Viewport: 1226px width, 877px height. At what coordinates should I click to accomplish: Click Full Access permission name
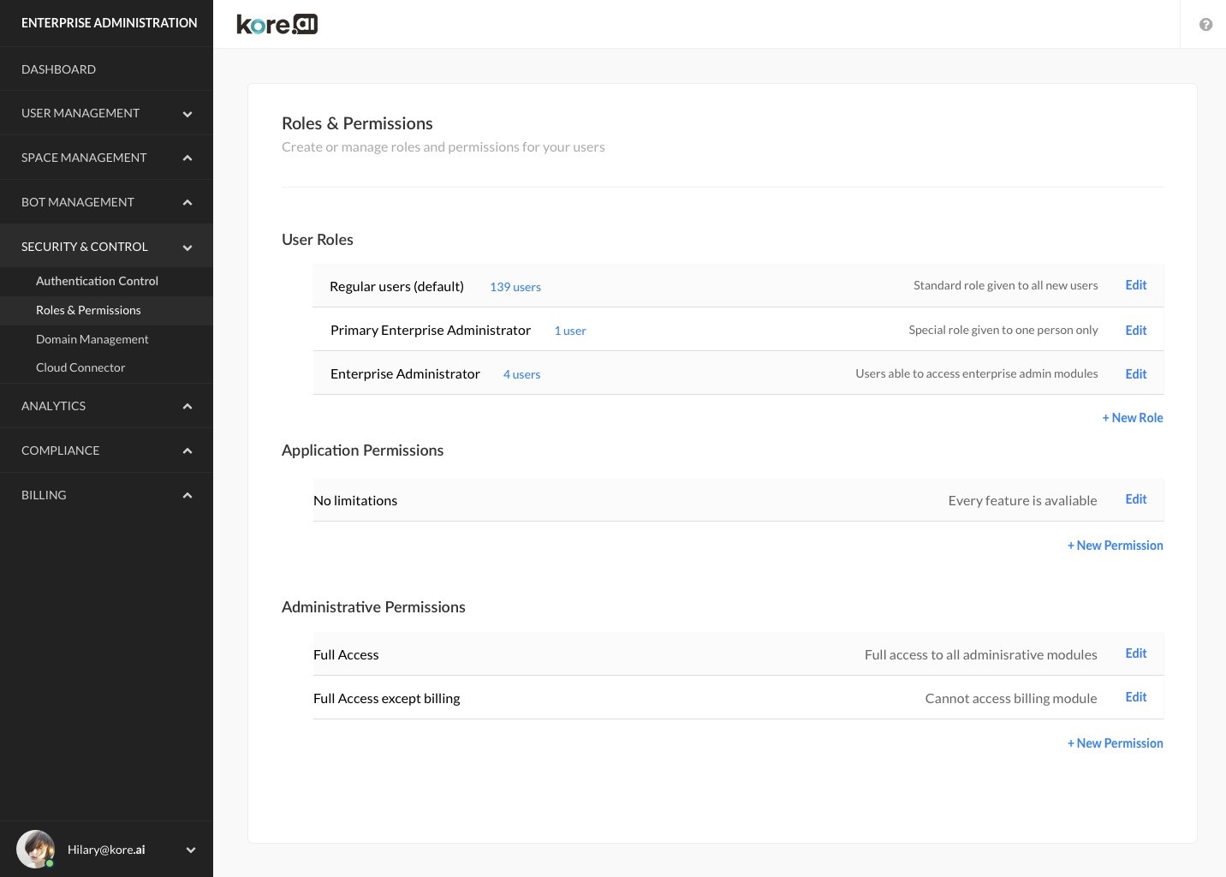346,654
